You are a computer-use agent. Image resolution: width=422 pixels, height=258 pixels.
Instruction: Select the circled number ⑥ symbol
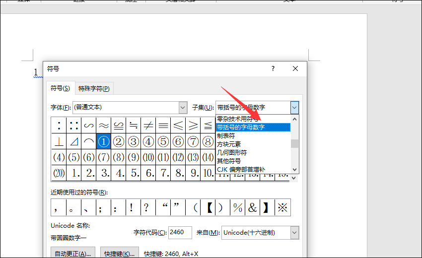click(x=178, y=141)
